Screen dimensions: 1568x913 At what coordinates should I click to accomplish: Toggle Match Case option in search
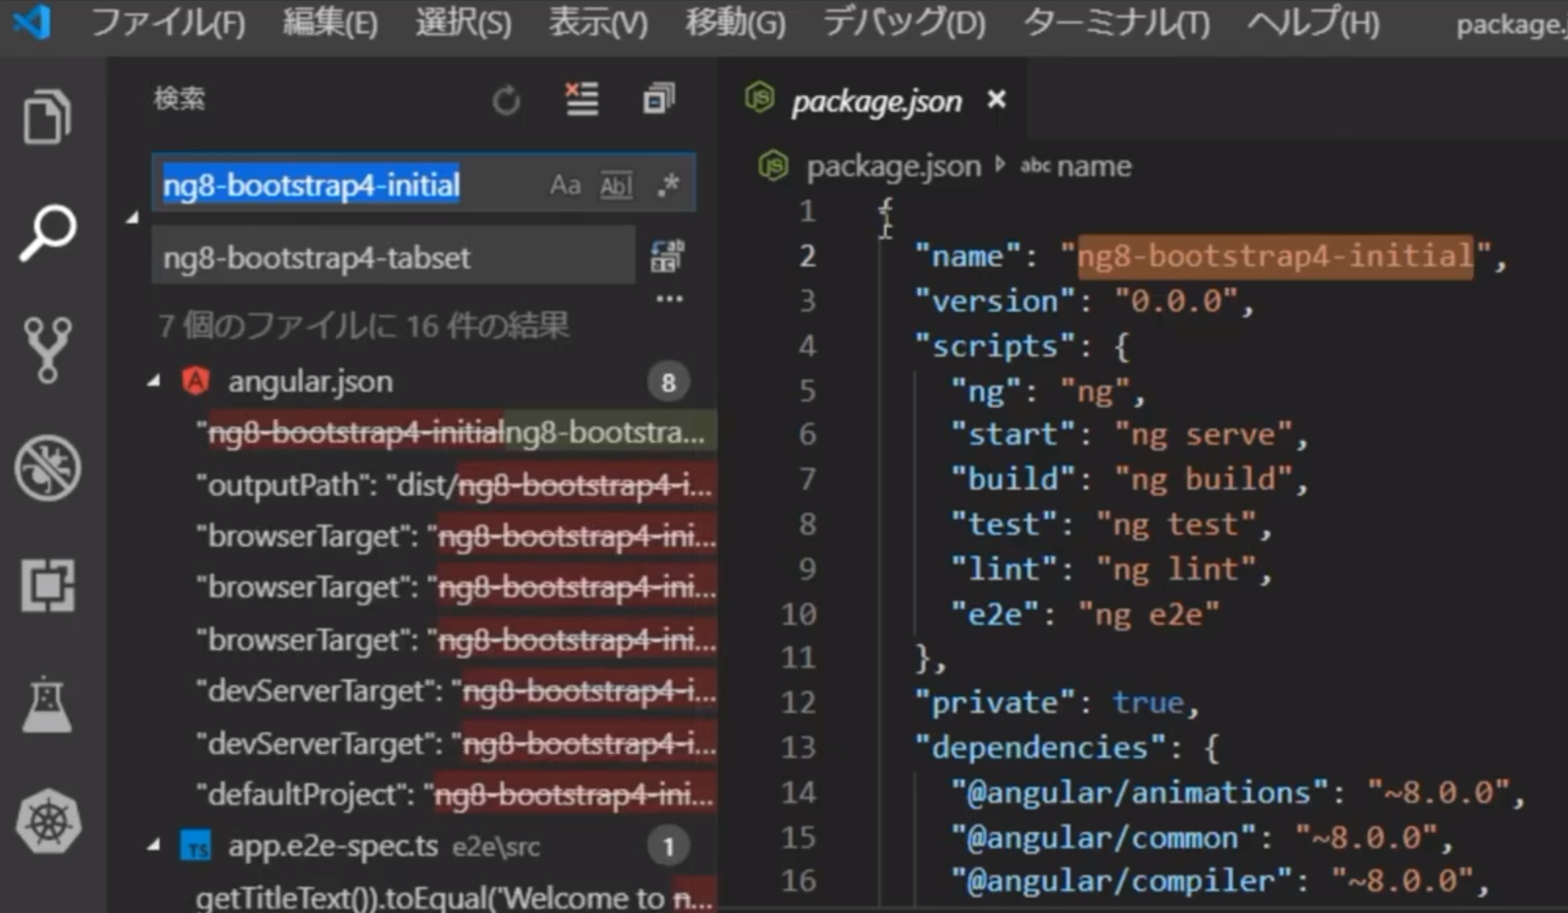coord(565,186)
